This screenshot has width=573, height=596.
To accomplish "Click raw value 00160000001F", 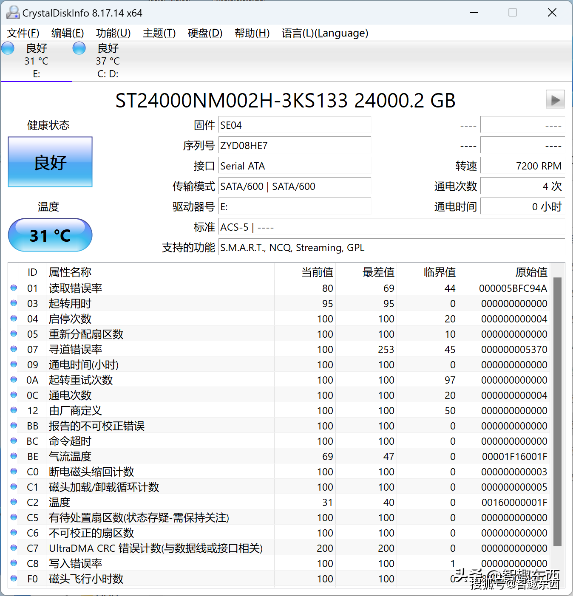I will pos(514,503).
